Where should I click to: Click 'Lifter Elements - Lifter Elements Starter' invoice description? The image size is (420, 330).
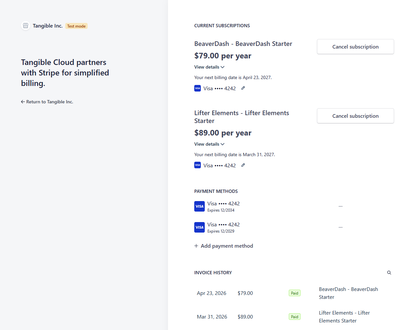345,317
